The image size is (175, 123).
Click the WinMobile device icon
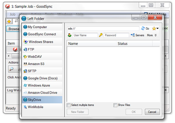[25, 107]
